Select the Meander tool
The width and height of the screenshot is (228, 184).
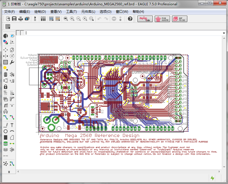5,111
